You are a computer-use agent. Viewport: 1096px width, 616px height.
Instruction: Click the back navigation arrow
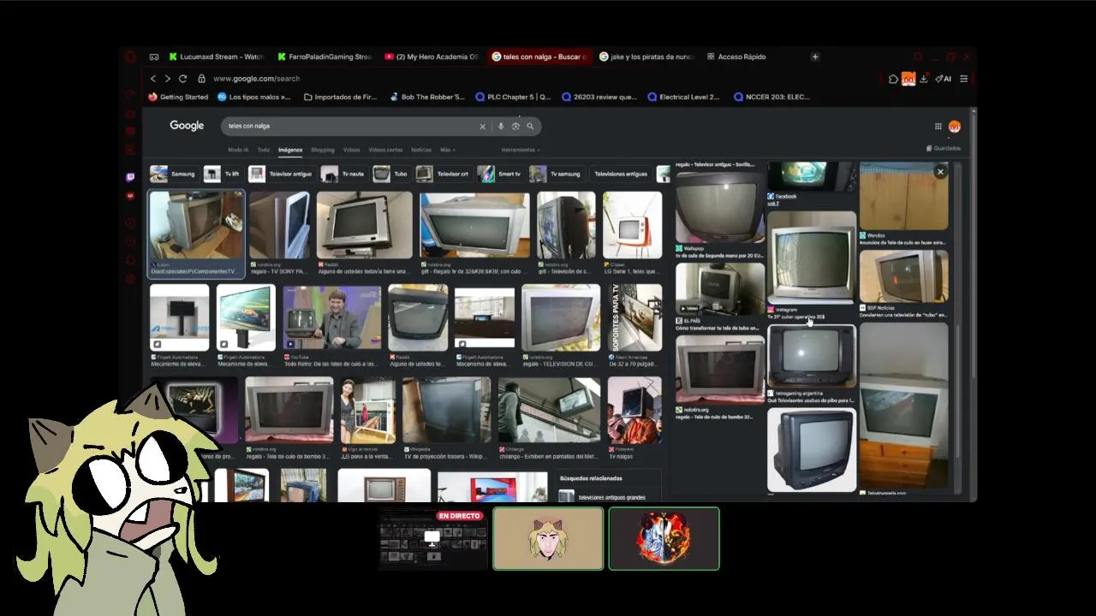[x=153, y=79]
